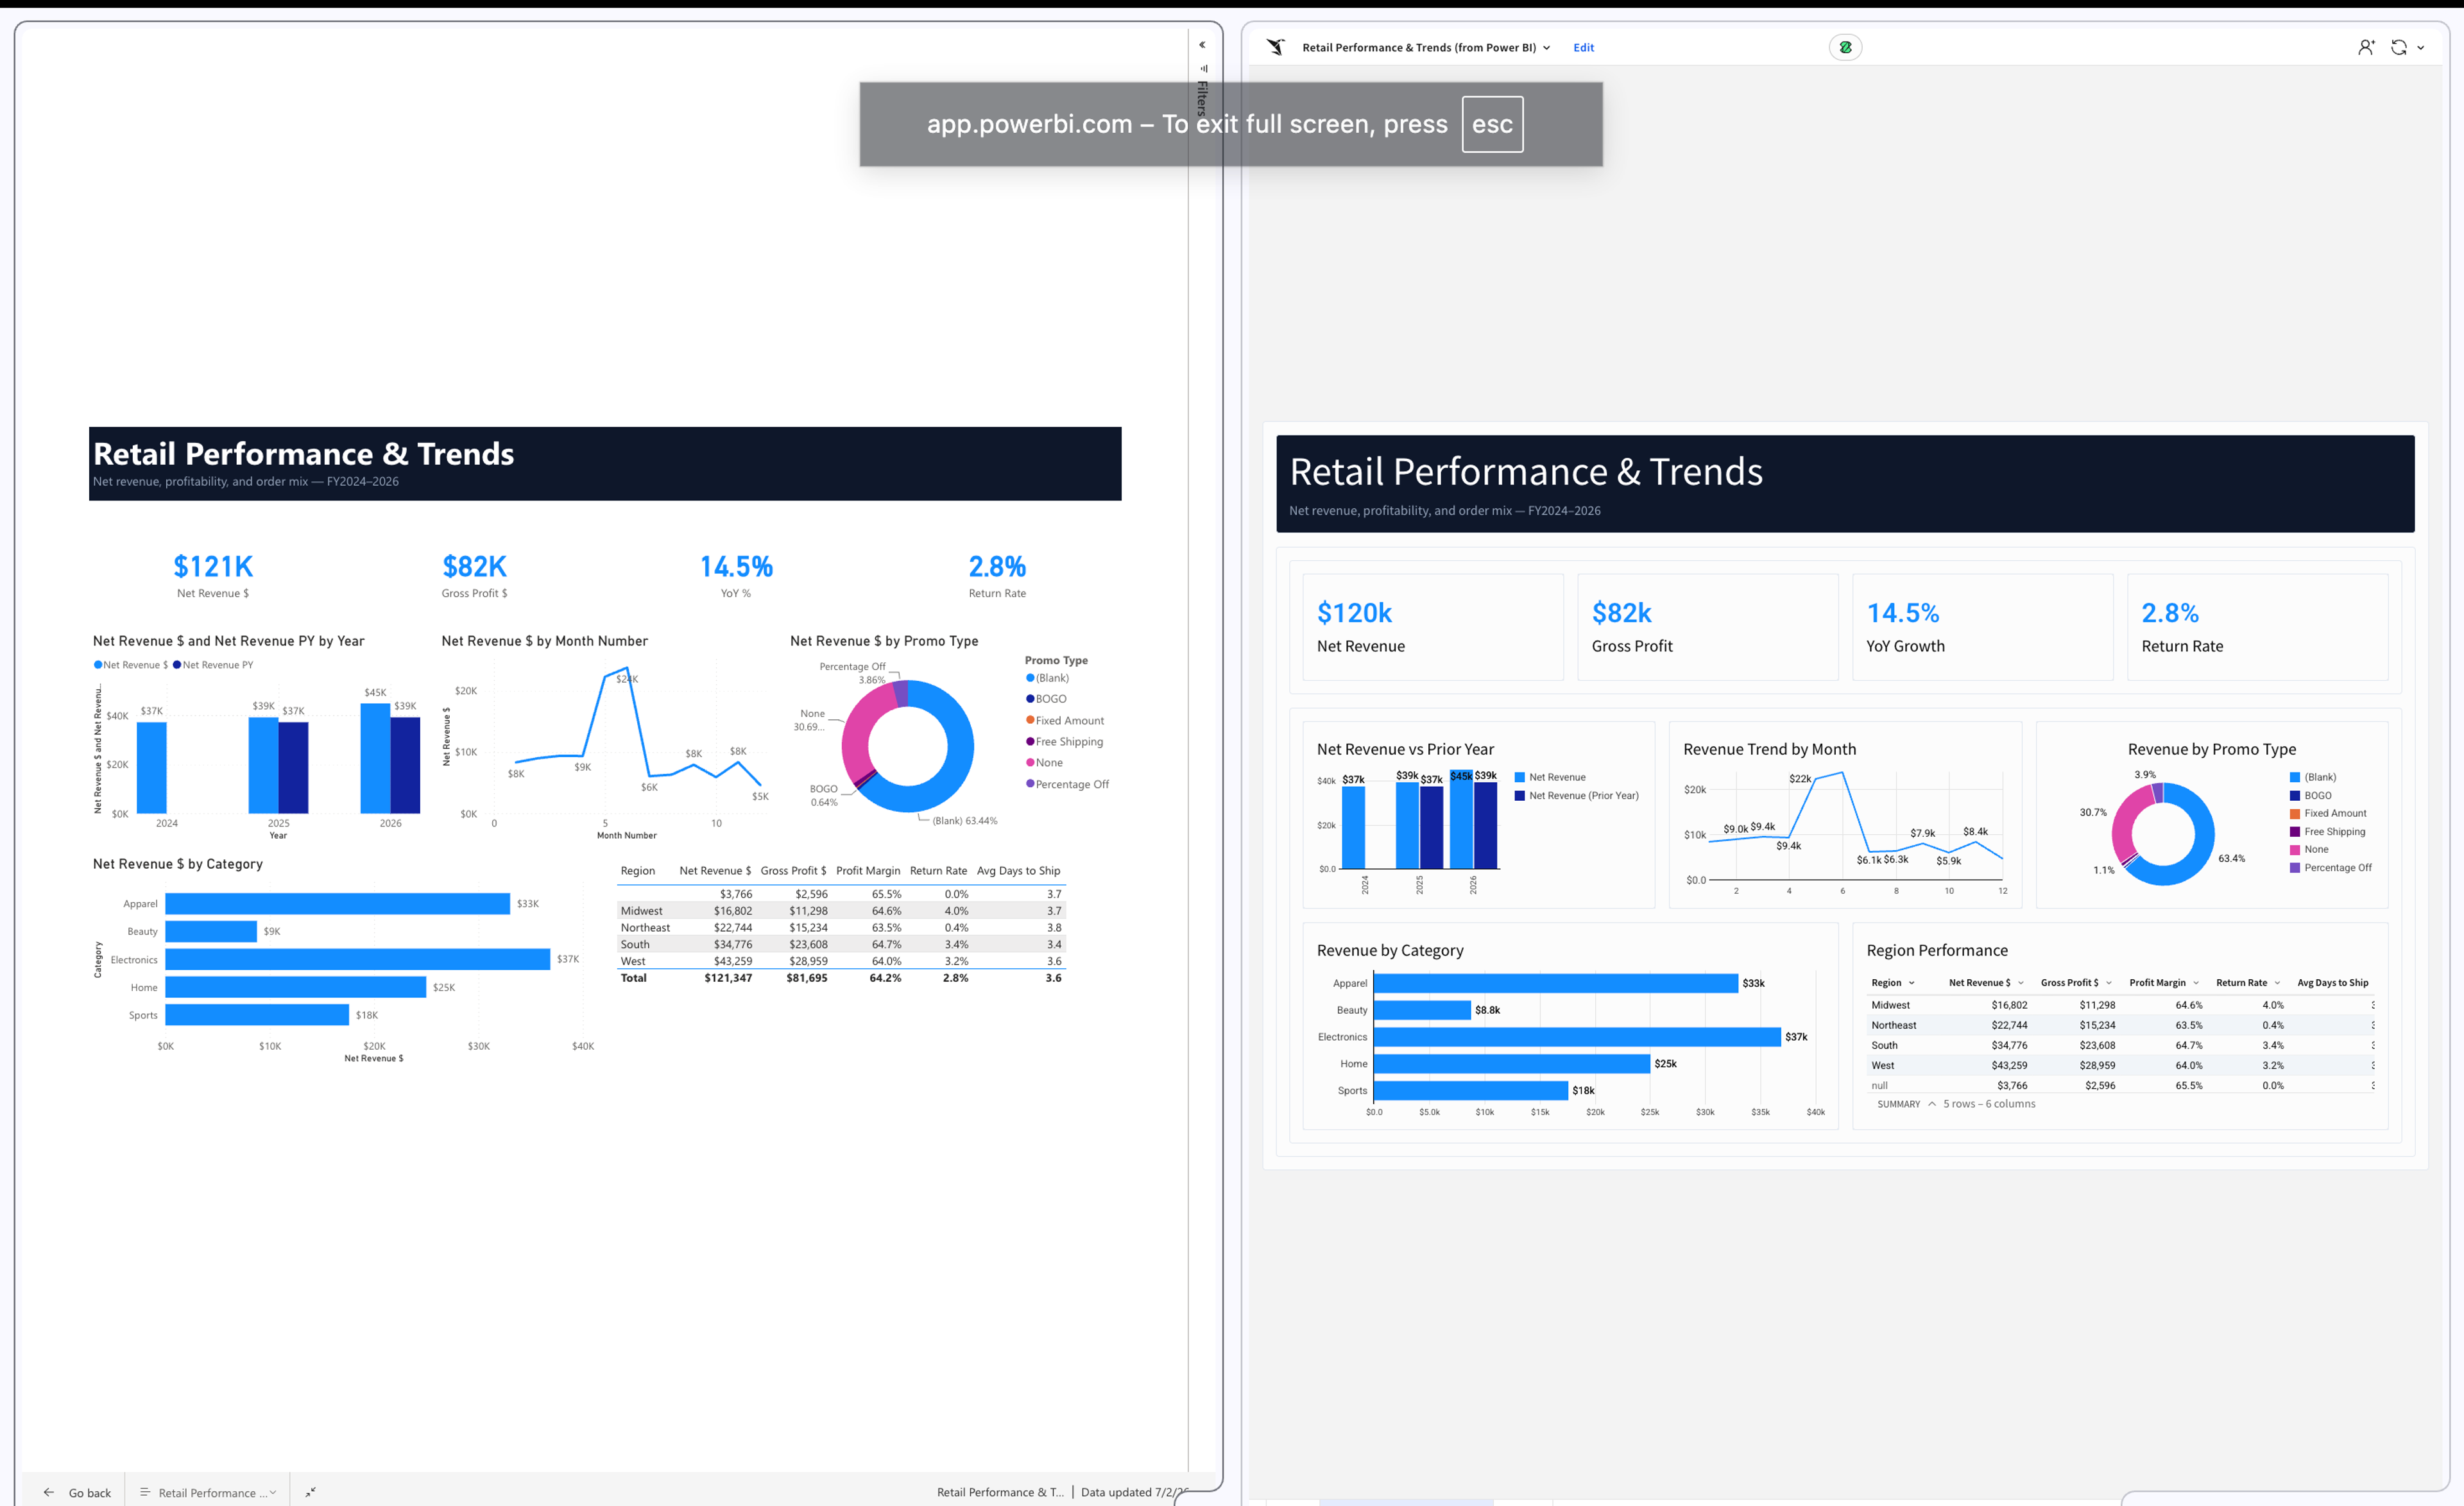
Task: Collapse the Power BI Filters pane chevron
Action: coord(1202,44)
